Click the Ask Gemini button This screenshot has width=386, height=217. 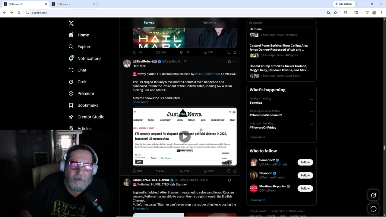(x=343, y=4)
